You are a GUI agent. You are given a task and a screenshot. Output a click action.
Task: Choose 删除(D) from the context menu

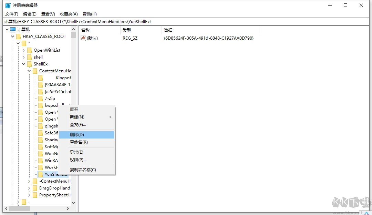[77, 134]
